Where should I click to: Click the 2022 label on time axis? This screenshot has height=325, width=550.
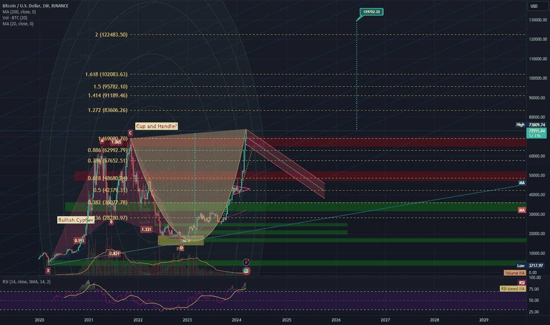pyautogui.click(x=138, y=320)
